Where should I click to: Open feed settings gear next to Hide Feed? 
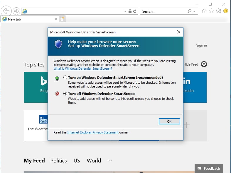tap(204, 64)
